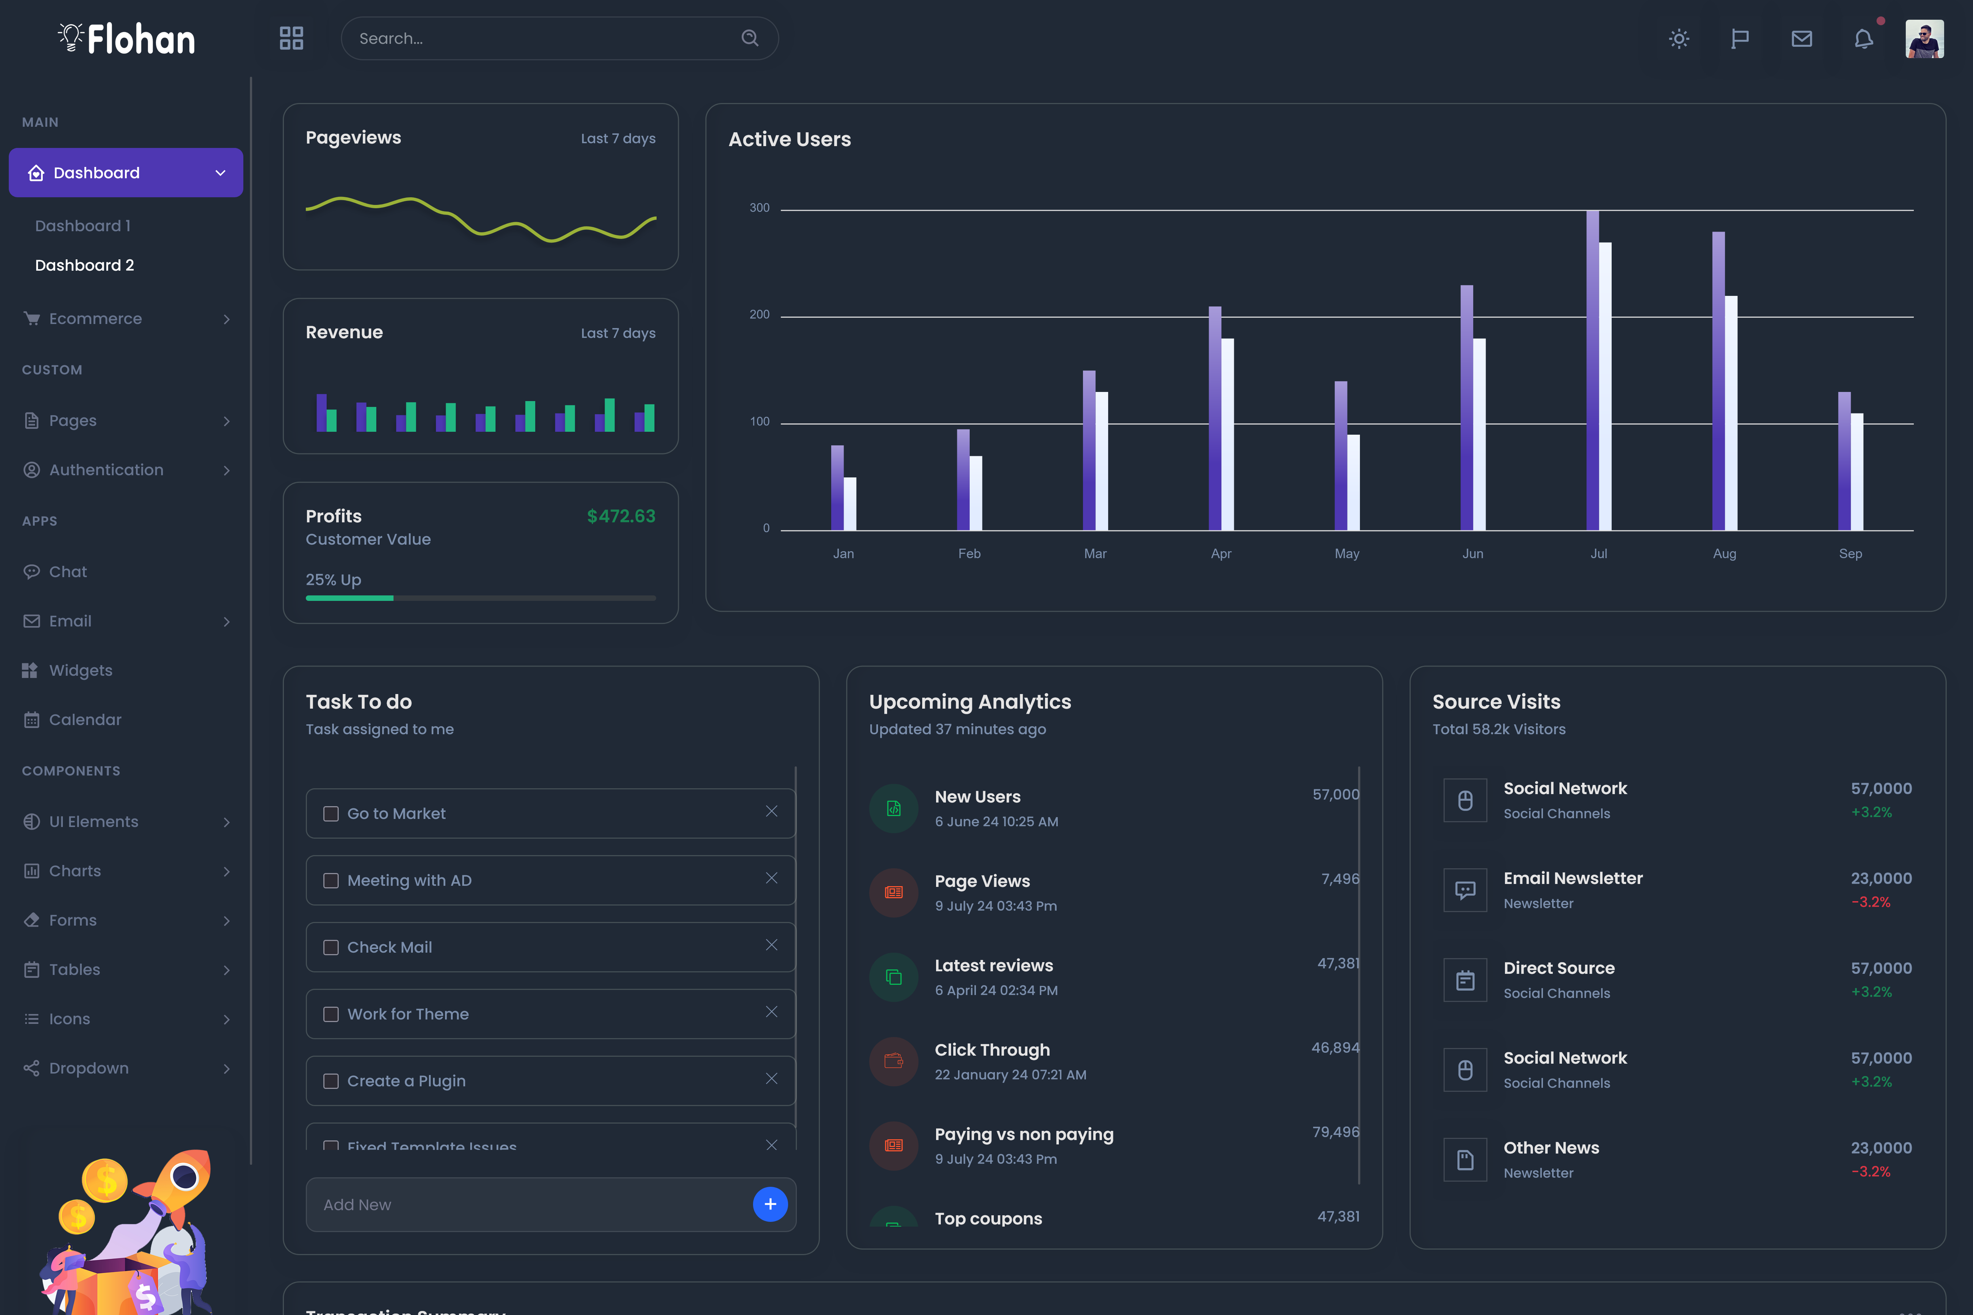Click the Add New task input field
The height and width of the screenshot is (1315, 1973).
pos(528,1204)
